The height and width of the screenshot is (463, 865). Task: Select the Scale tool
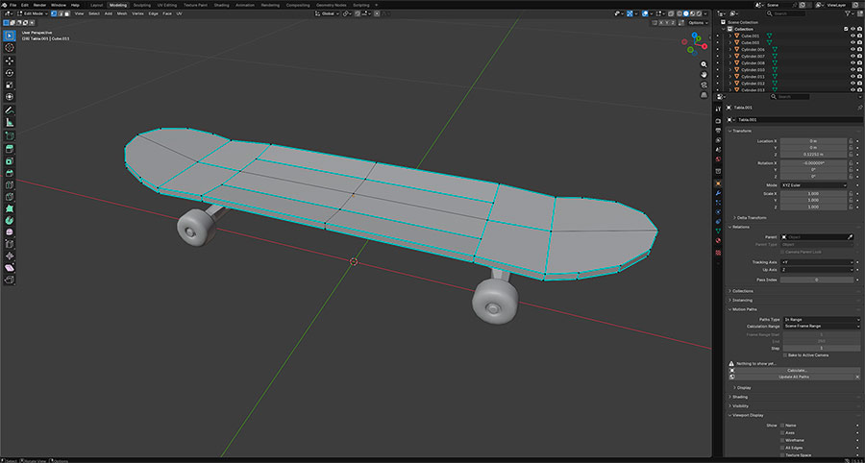point(10,85)
